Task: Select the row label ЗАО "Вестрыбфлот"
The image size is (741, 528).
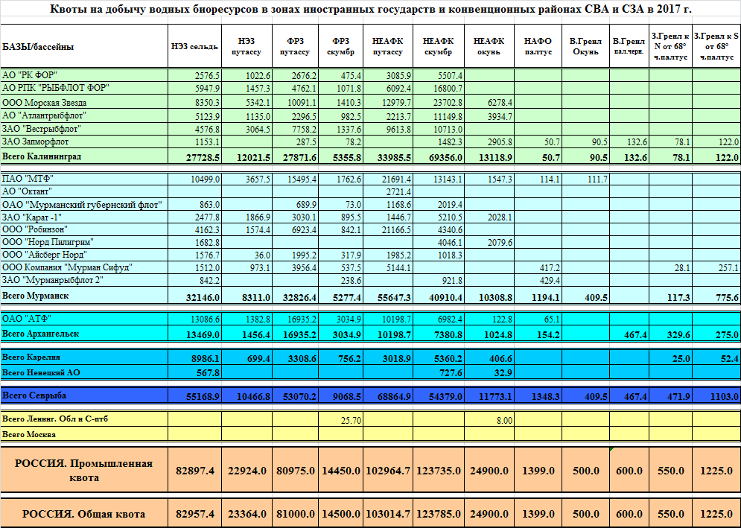Action: [x=84, y=129]
